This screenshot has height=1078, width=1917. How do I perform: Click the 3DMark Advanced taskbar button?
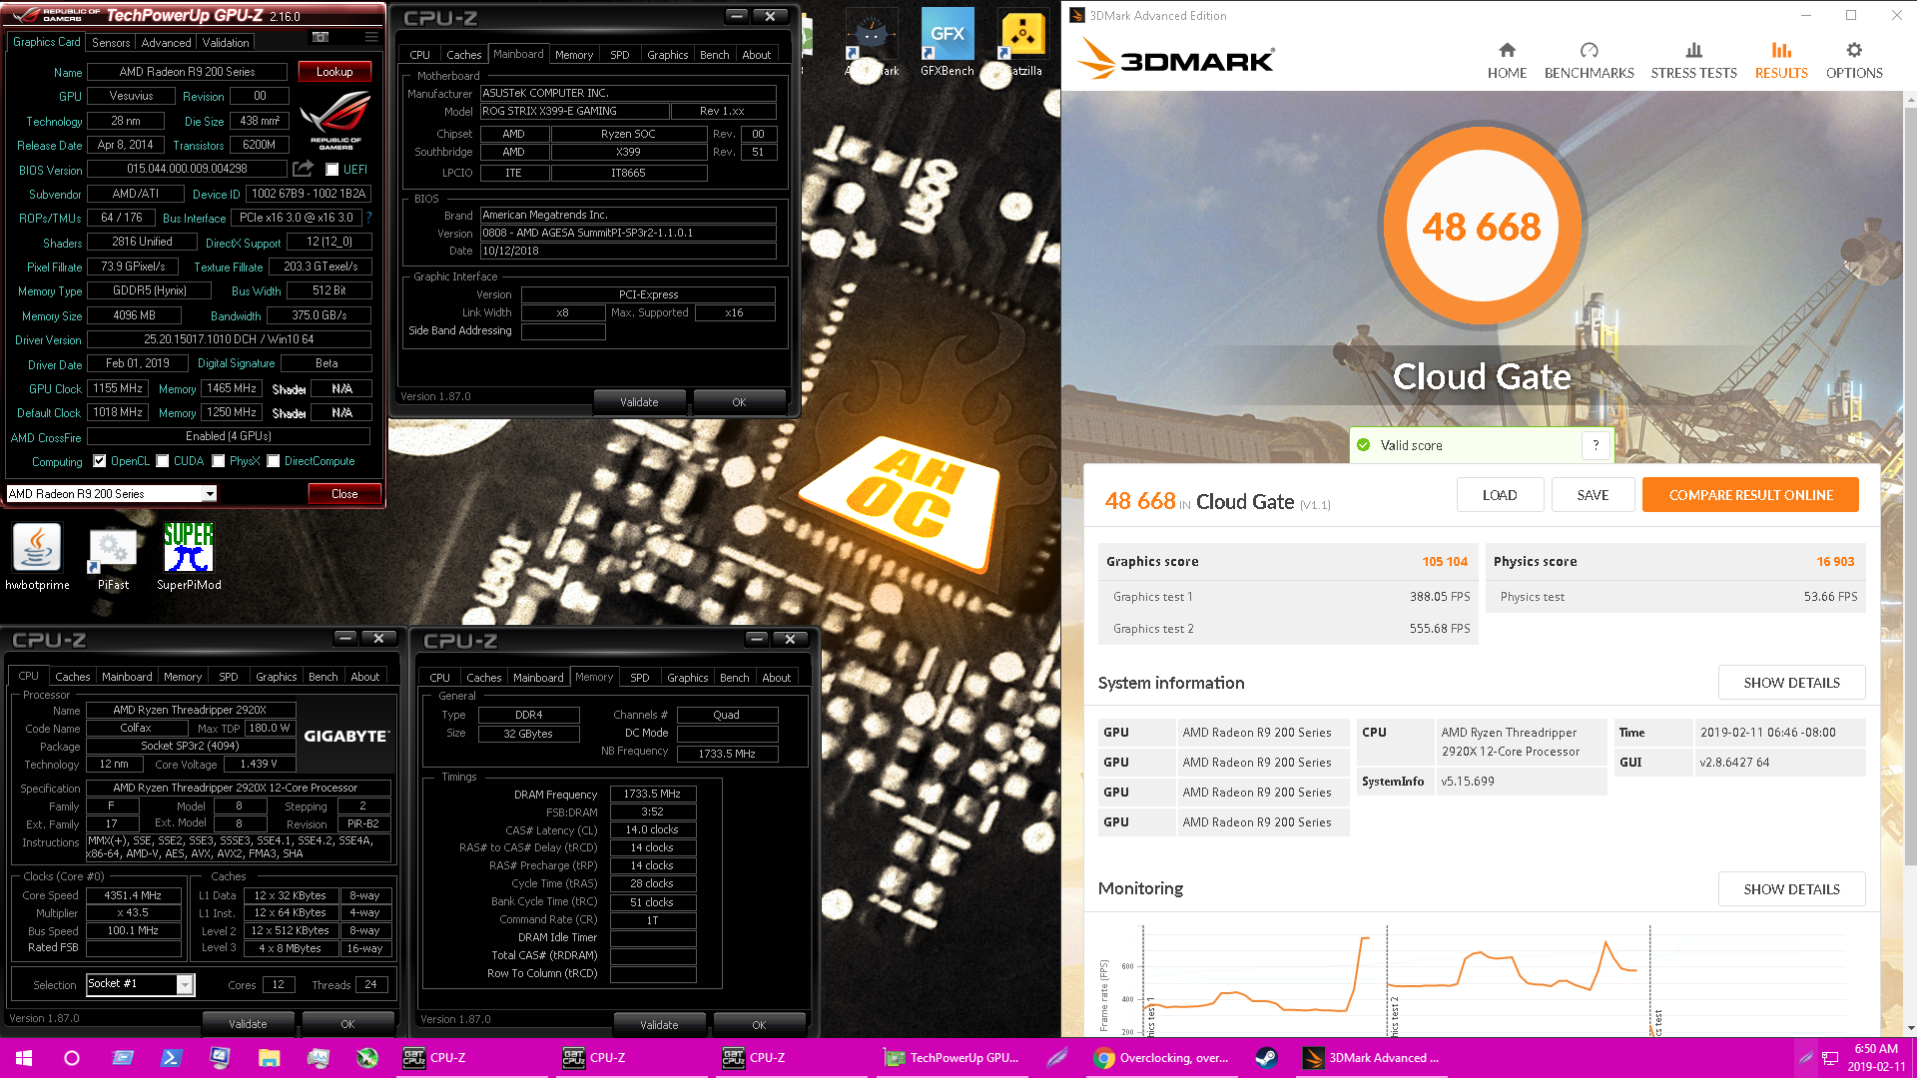1373,1058
